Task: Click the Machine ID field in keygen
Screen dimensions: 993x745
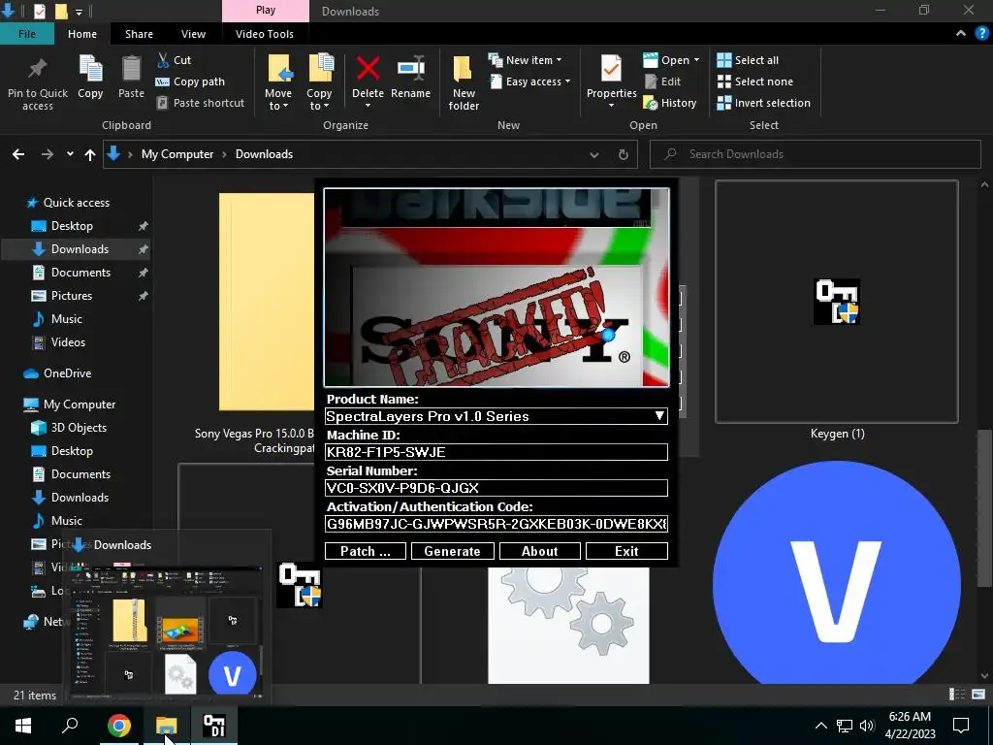Action: coord(496,452)
